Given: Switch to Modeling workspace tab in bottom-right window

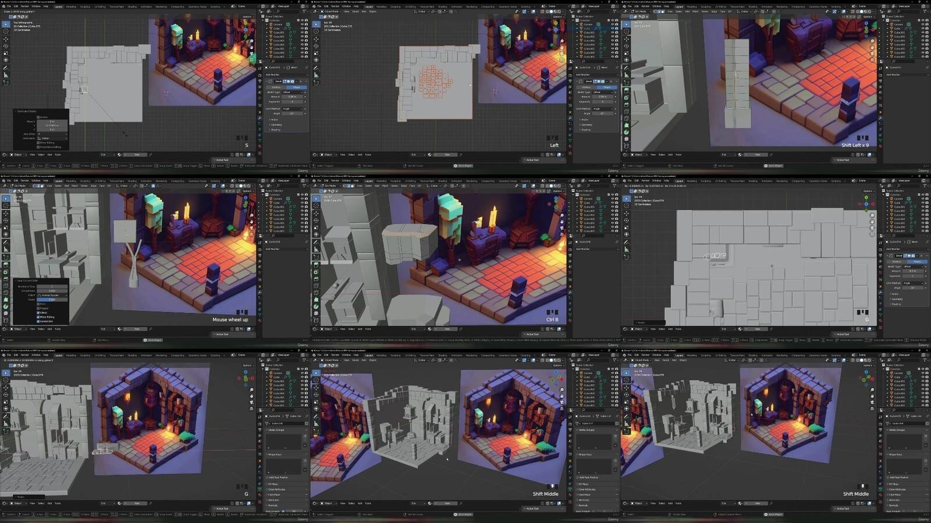Looking at the screenshot, I should [x=691, y=355].
